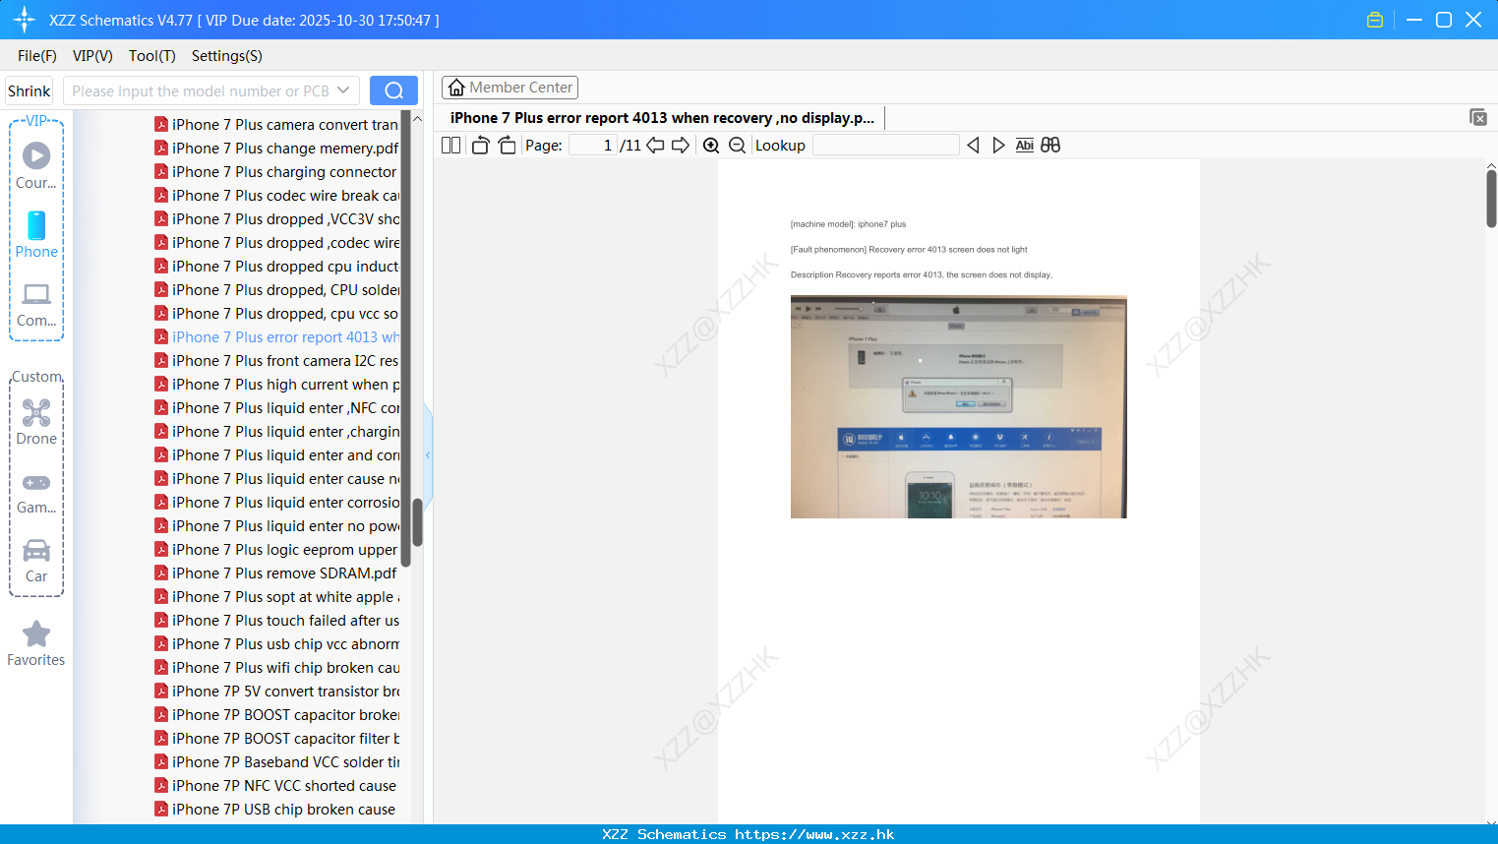The width and height of the screenshot is (1498, 844).
Task: Click the Shrink button
Action: point(29,90)
